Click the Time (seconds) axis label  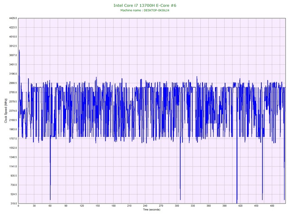tap(151, 210)
